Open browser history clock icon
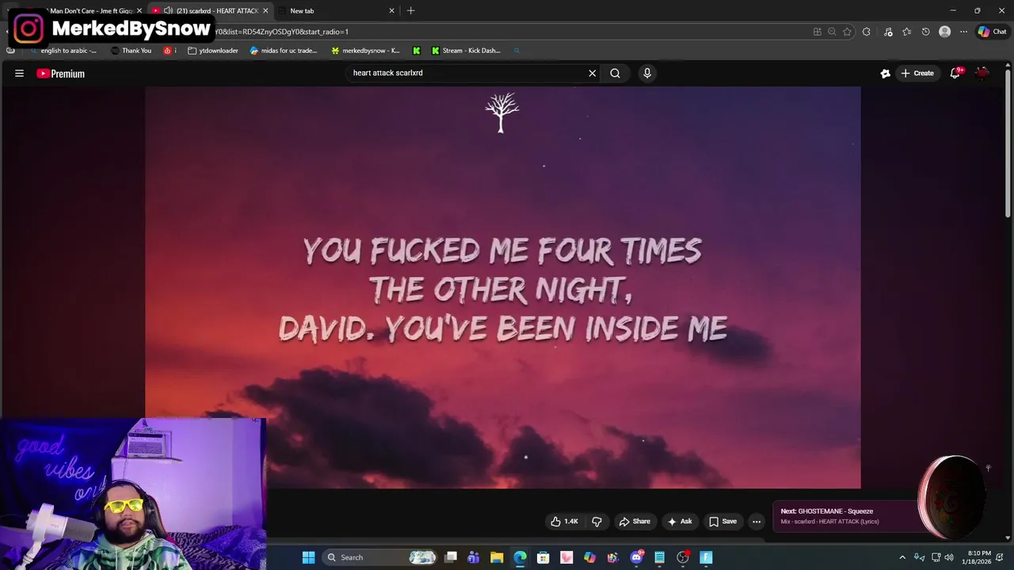Image resolution: width=1014 pixels, height=570 pixels. click(x=925, y=32)
